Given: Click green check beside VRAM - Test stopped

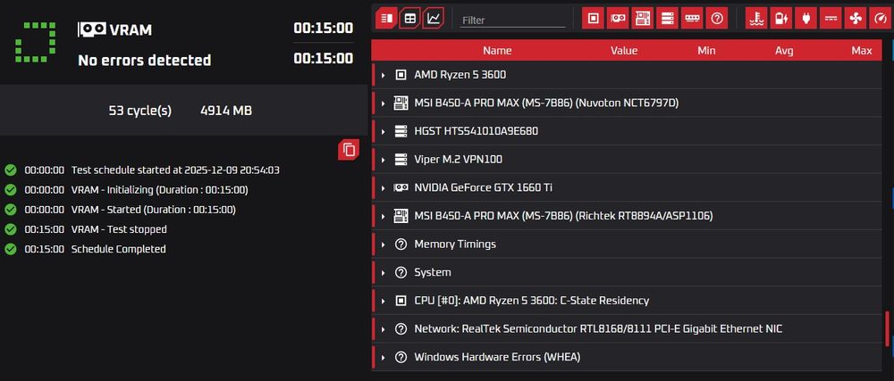Looking at the screenshot, I should (x=10, y=229).
